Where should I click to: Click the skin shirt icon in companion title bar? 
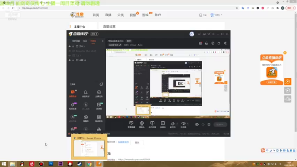click(209, 34)
